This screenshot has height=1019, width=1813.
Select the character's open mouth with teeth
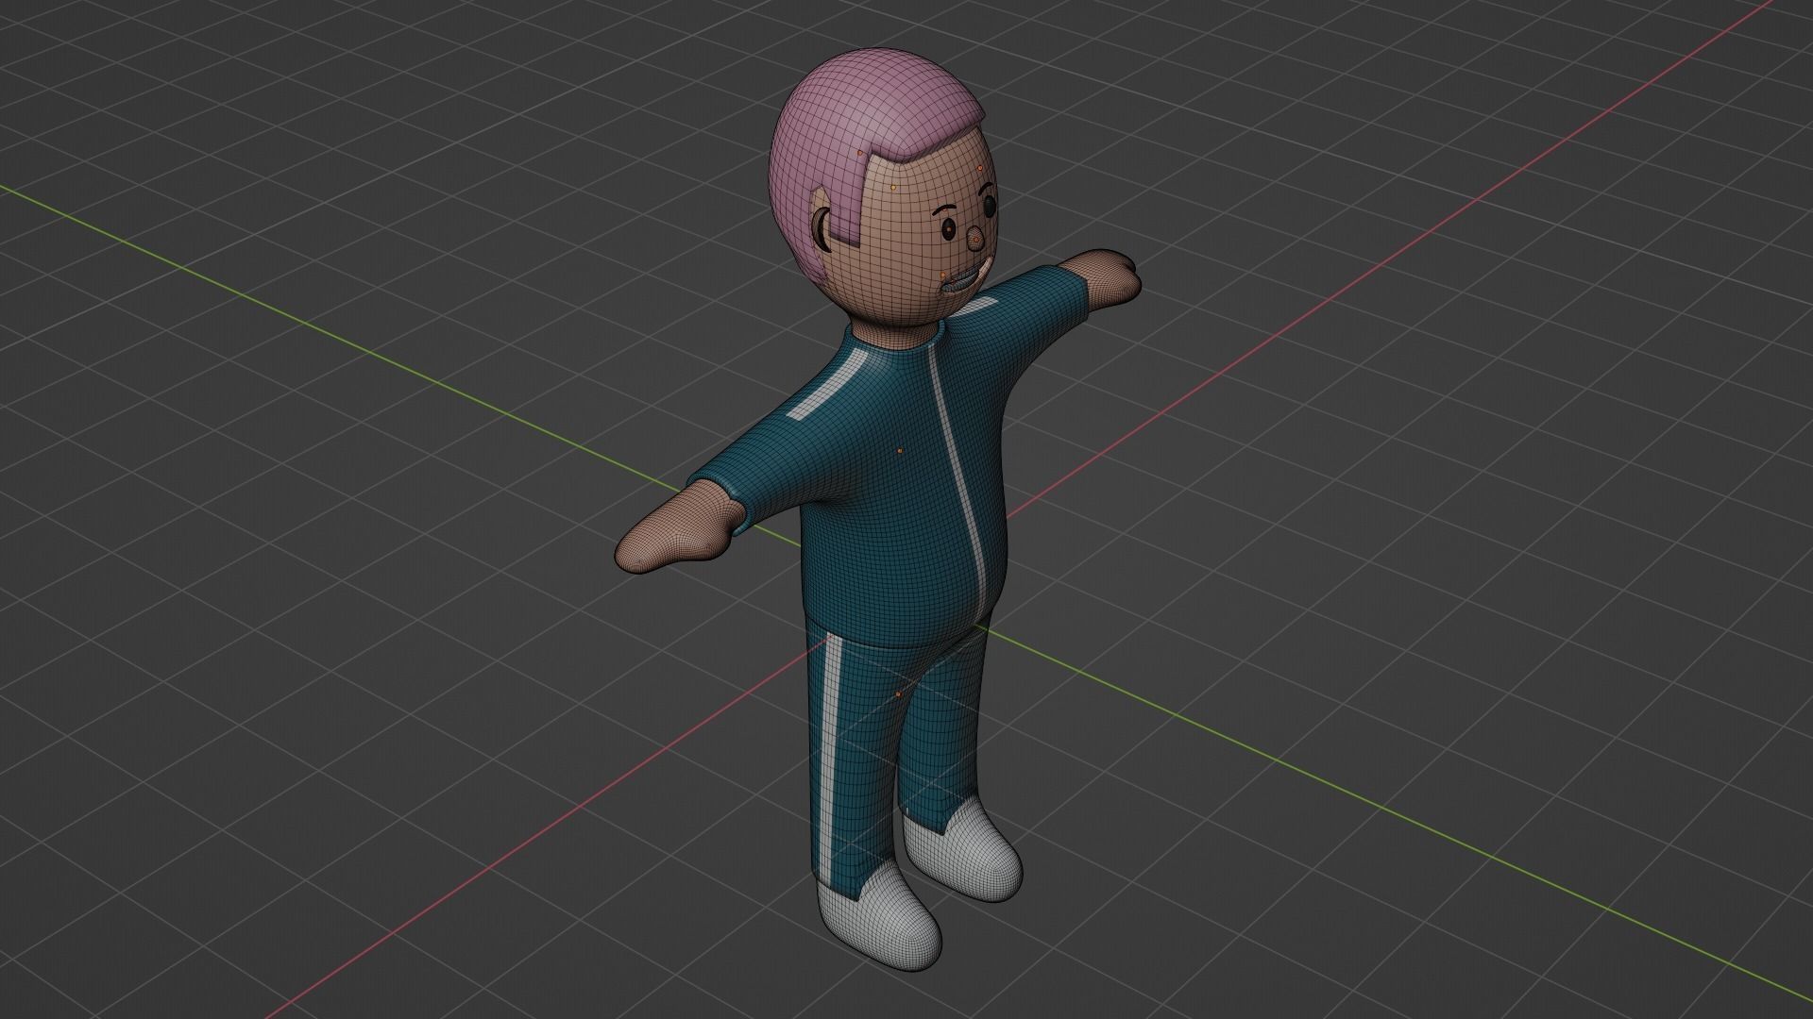(x=961, y=282)
